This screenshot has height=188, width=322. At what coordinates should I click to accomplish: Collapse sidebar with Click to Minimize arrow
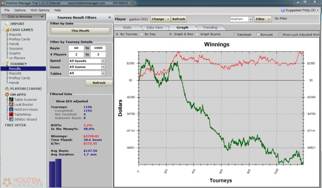point(42,17)
